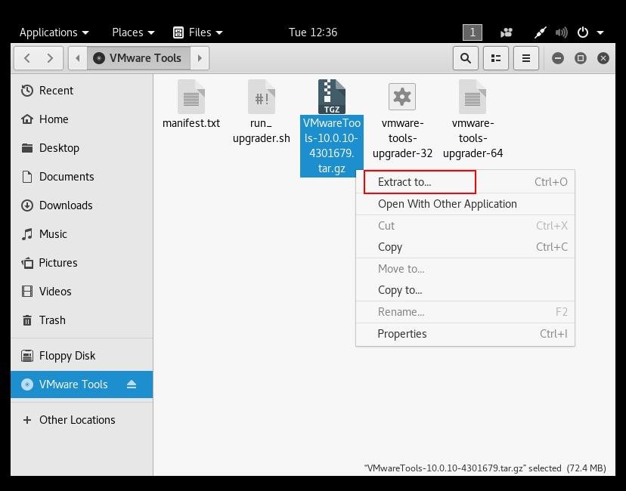Click the Documents page icon in sidebar
This screenshot has width=626, height=491.
coord(27,177)
